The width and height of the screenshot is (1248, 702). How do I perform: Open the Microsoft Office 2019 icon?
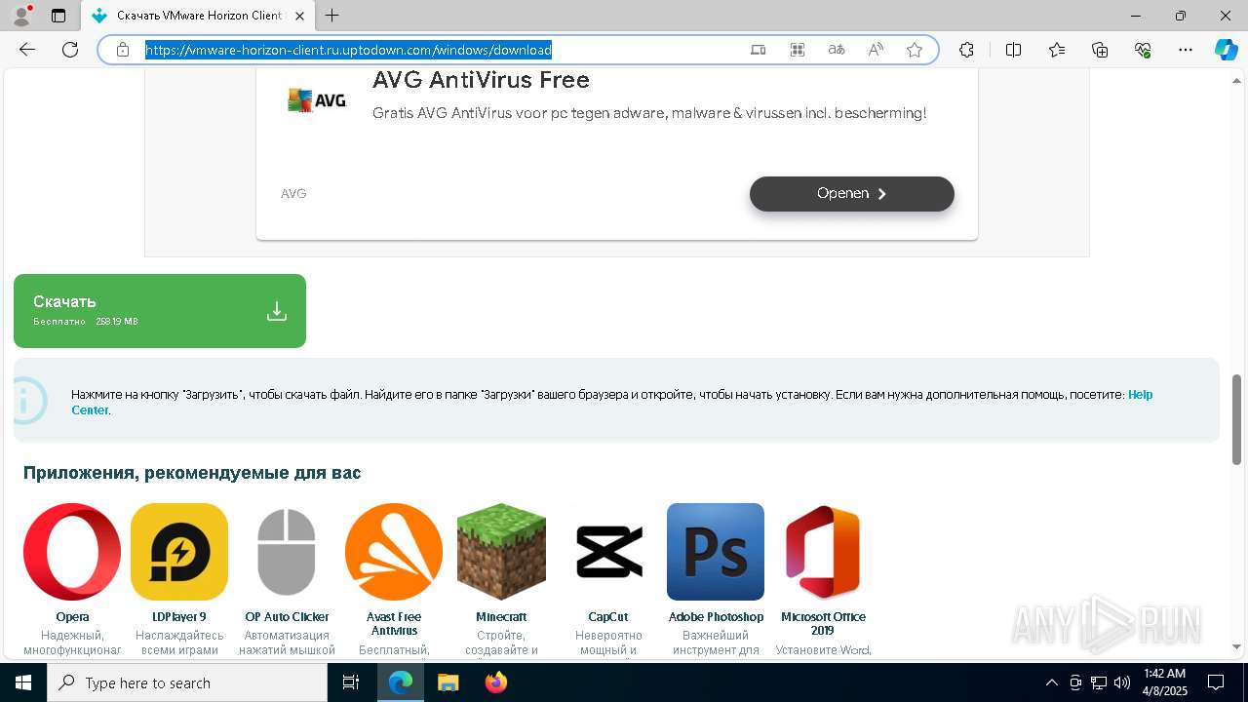[x=823, y=552]
